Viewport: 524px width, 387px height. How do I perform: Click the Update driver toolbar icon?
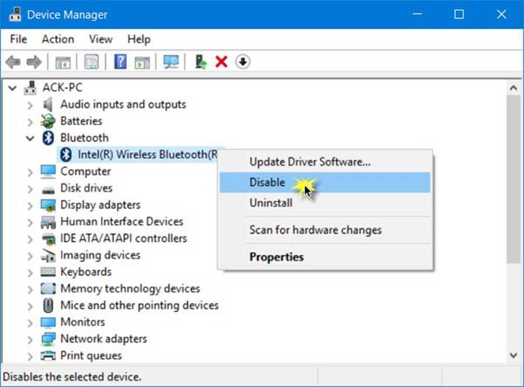(x=201, y=62)
